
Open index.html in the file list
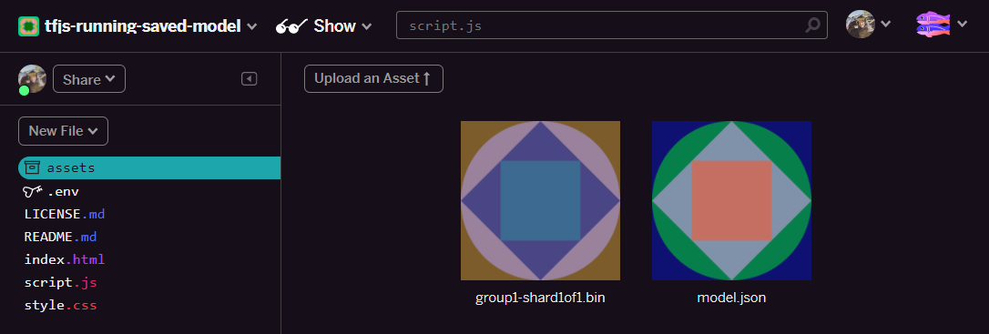point(65,259)
